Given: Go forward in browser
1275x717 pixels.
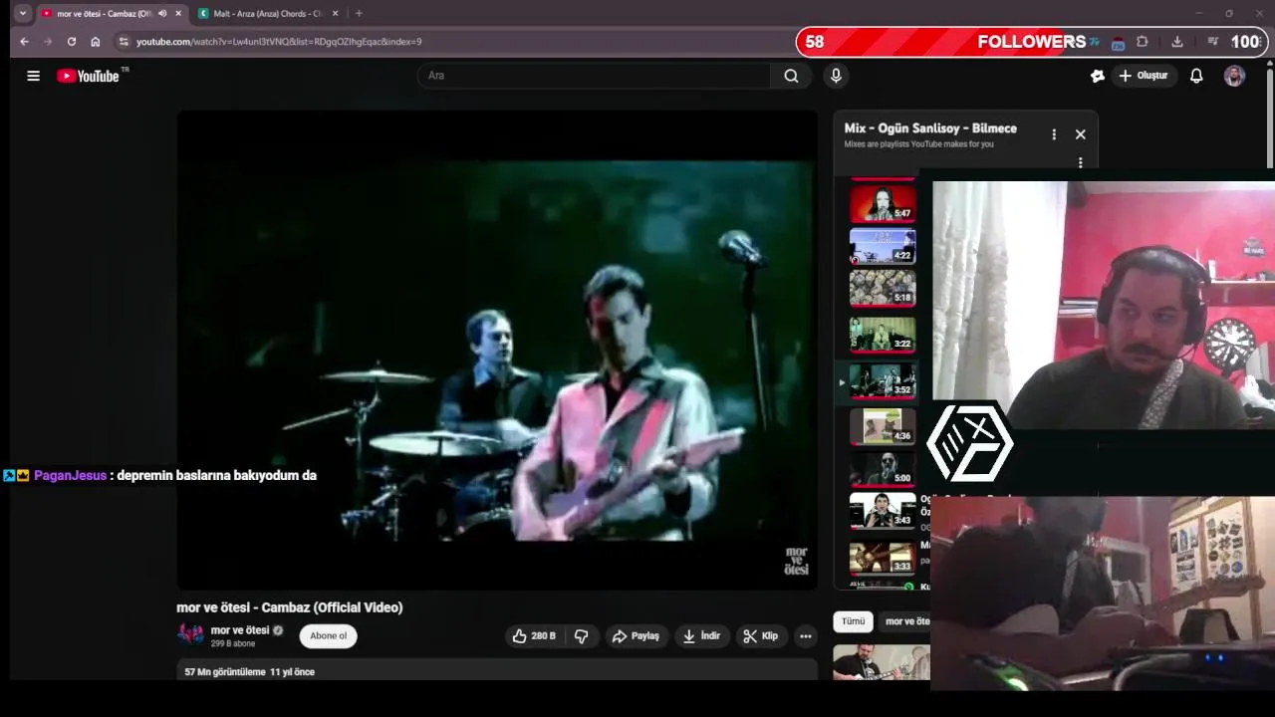Looking at the screenshot, I should click(x=47, y=42).
